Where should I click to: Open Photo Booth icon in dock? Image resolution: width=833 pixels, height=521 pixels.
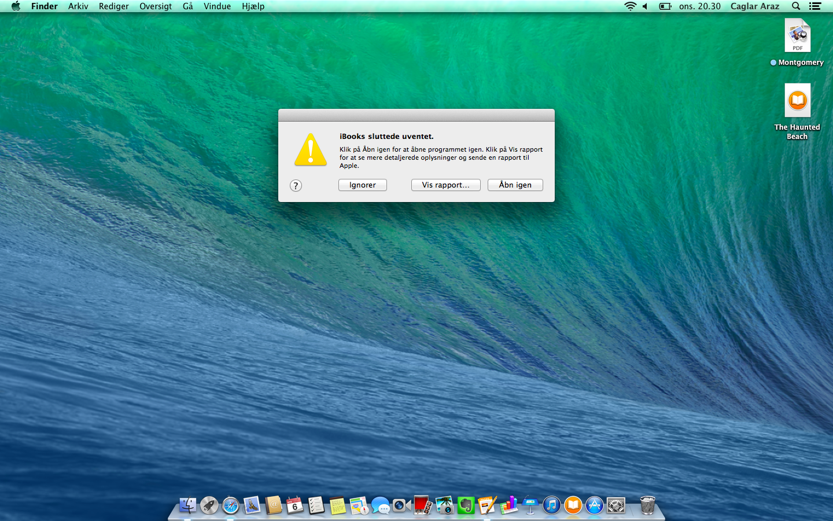pos(423,505)
